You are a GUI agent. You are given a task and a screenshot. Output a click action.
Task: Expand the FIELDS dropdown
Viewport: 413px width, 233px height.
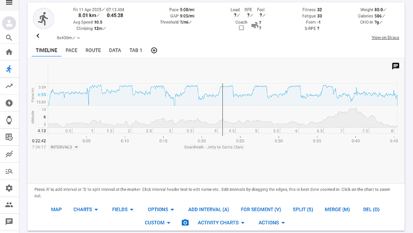[x=122, y=210]
